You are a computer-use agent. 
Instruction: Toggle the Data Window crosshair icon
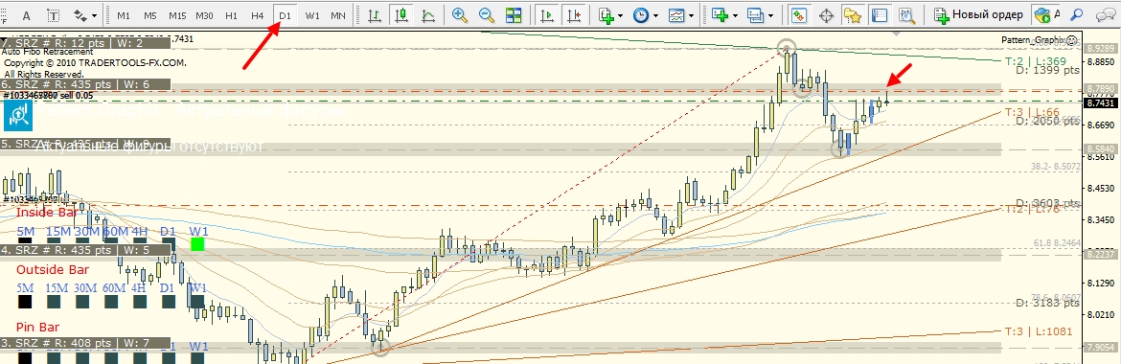[x=826, y=14]
